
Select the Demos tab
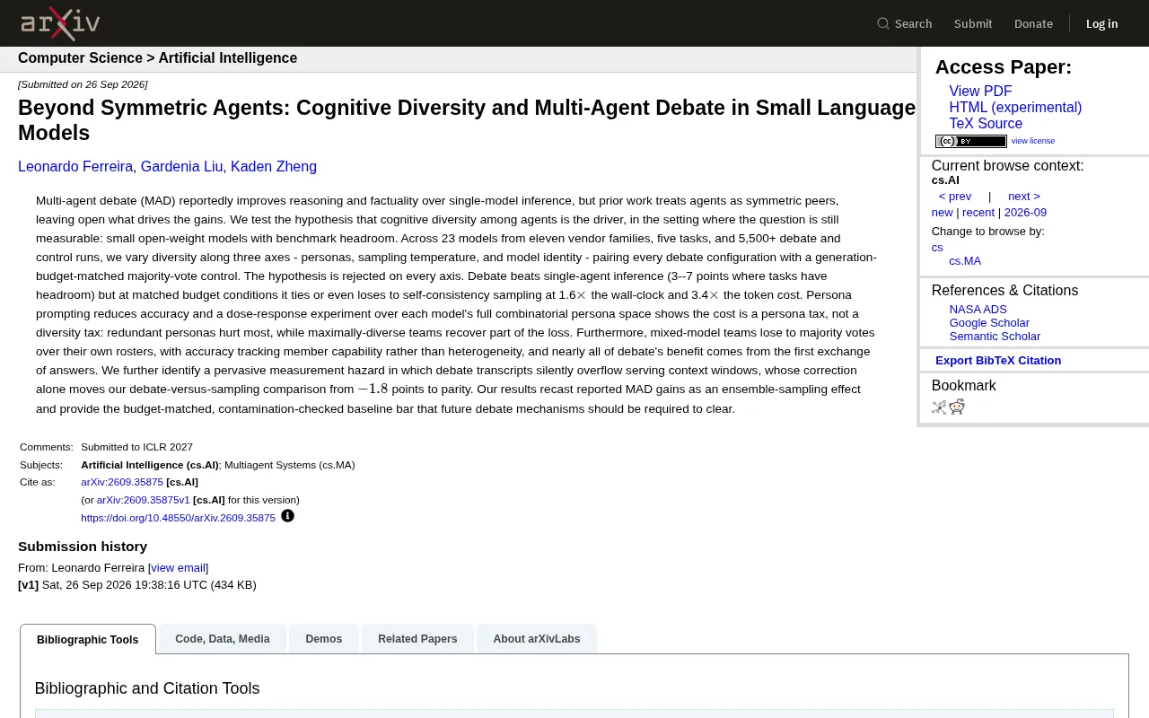(x=324, y=638)
